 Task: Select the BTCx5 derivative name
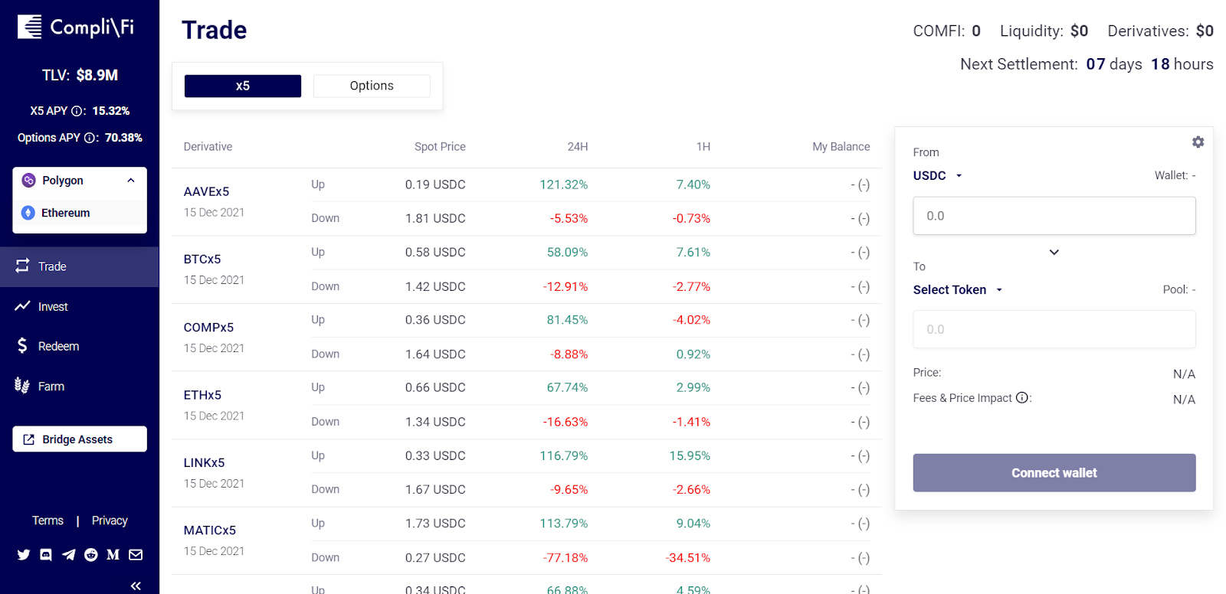click(x=202, y=259)
